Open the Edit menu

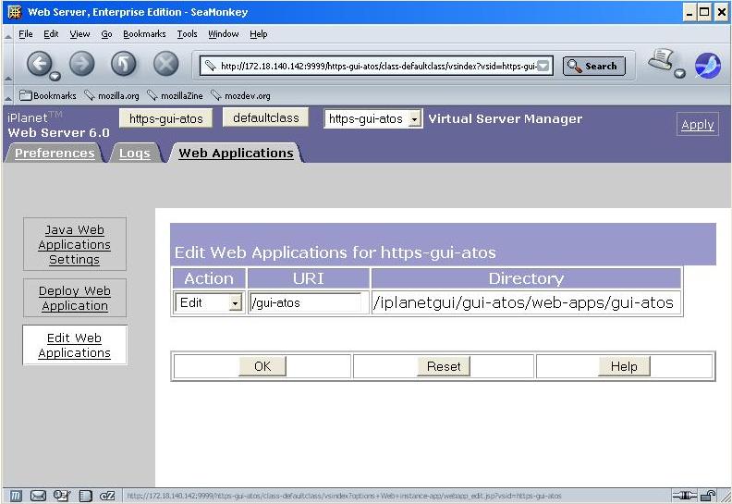(x=51, y=34)
